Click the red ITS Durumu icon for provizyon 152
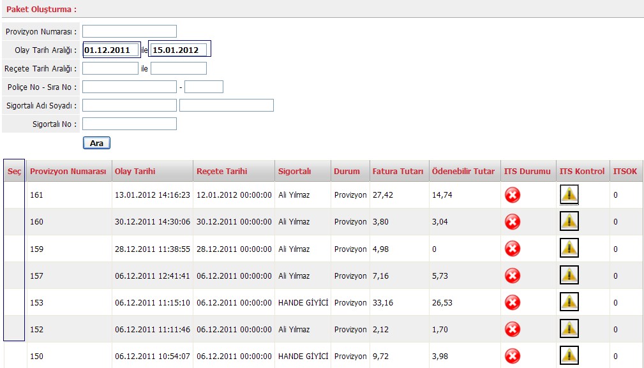The image size is (644, 368). click(512, 329)
